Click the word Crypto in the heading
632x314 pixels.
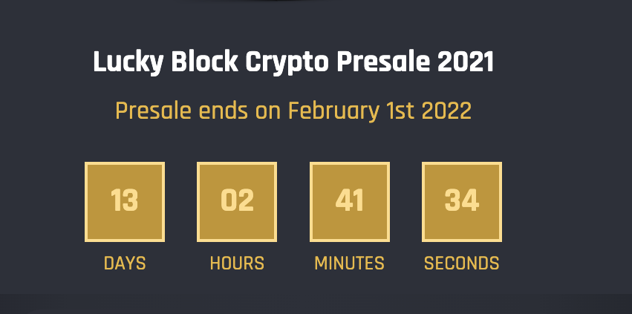point(287,64)
